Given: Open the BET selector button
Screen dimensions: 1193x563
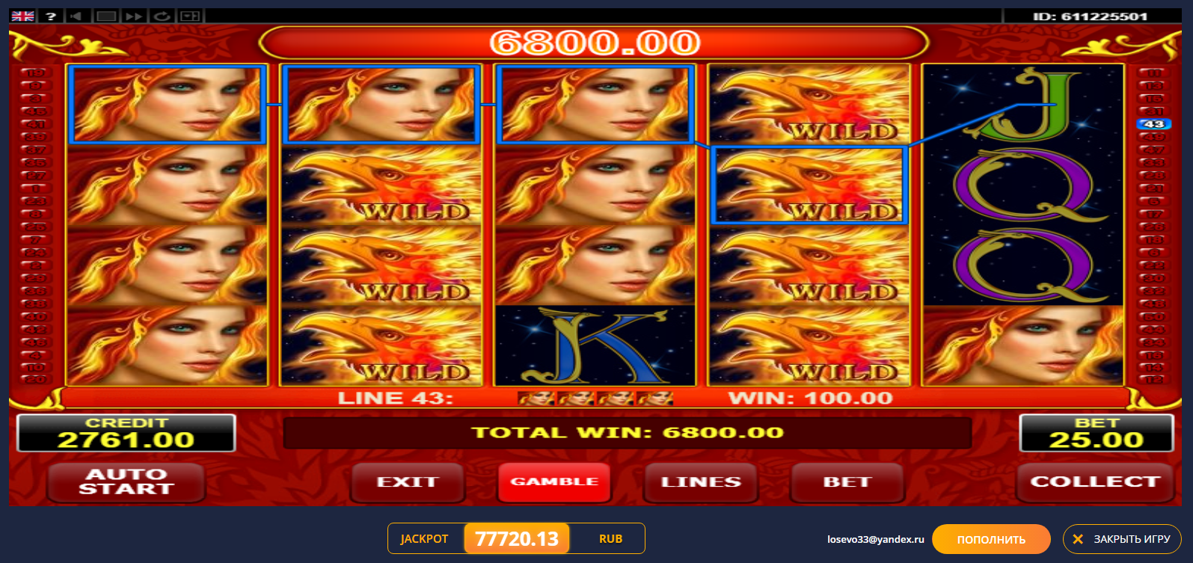Looking at the screenshot, I should [847, 482].
